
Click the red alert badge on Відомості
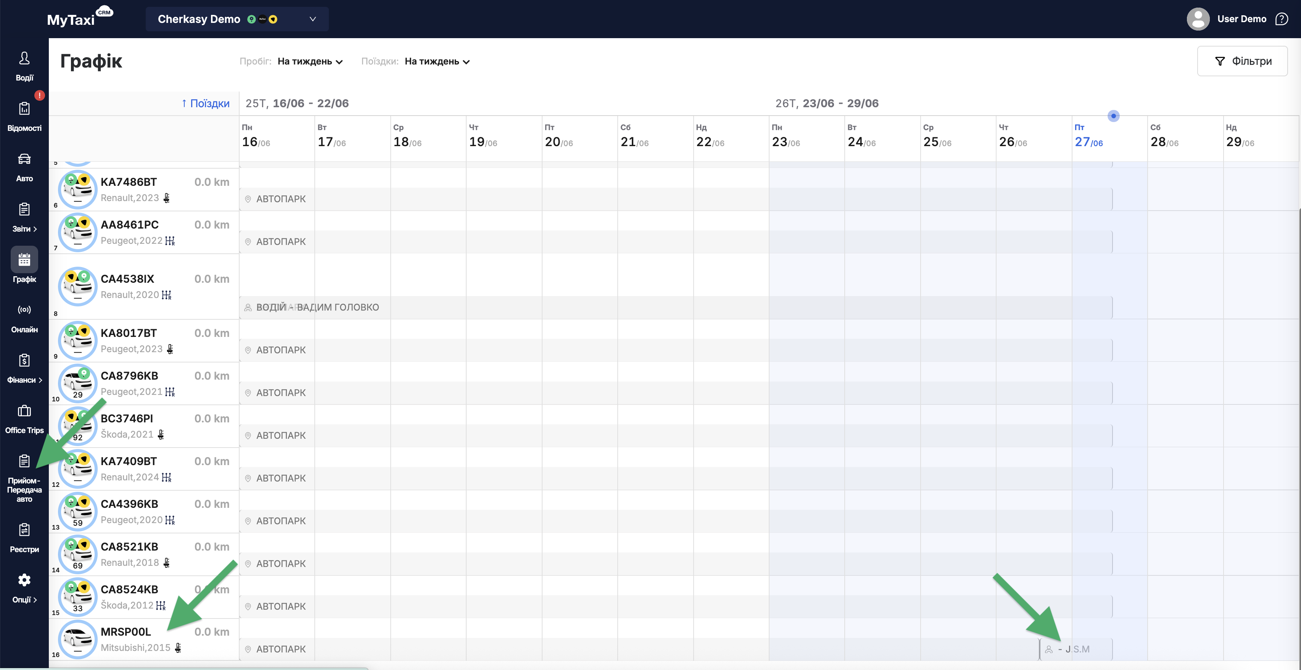39,95
